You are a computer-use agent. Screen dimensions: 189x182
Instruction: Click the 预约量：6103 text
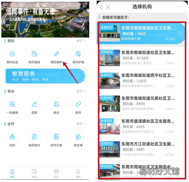[x=133, y=127]
